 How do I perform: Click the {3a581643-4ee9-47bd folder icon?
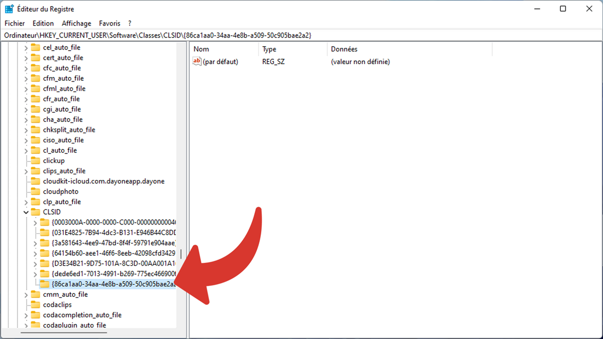[x=44, y=243]
